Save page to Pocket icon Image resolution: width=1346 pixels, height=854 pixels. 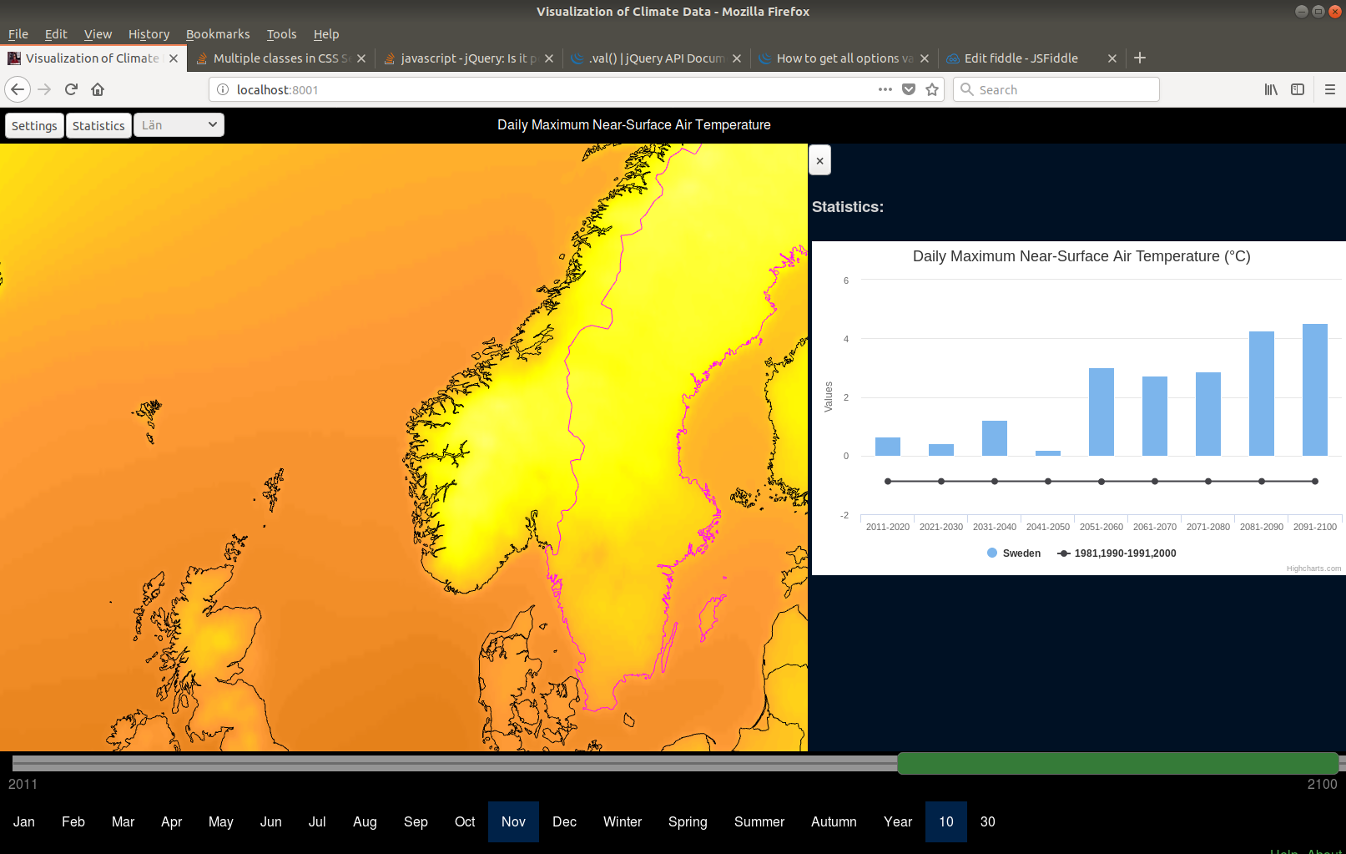point(909,89)
